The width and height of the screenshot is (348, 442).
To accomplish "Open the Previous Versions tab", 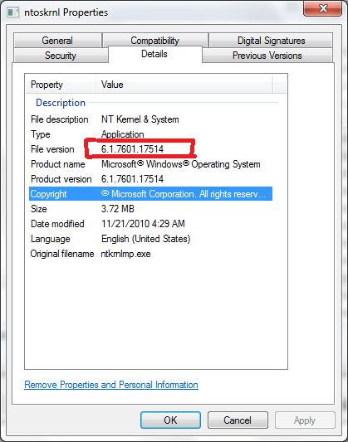I will pyautogui.click(x=267, y=56).
